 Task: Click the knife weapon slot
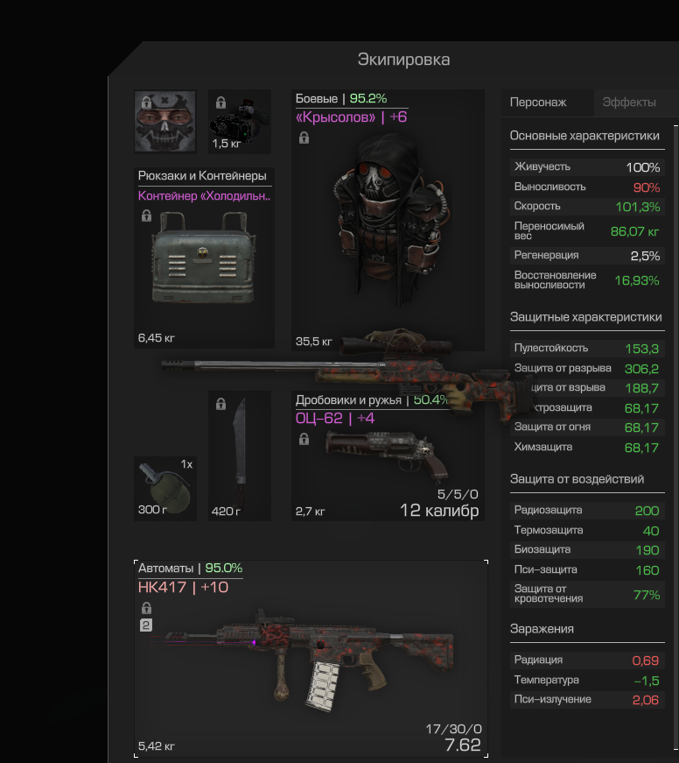tap(240, 456)
